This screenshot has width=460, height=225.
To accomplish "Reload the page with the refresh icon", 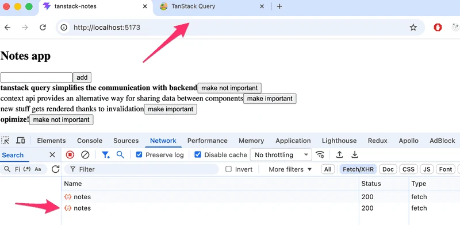I will 43,28.
